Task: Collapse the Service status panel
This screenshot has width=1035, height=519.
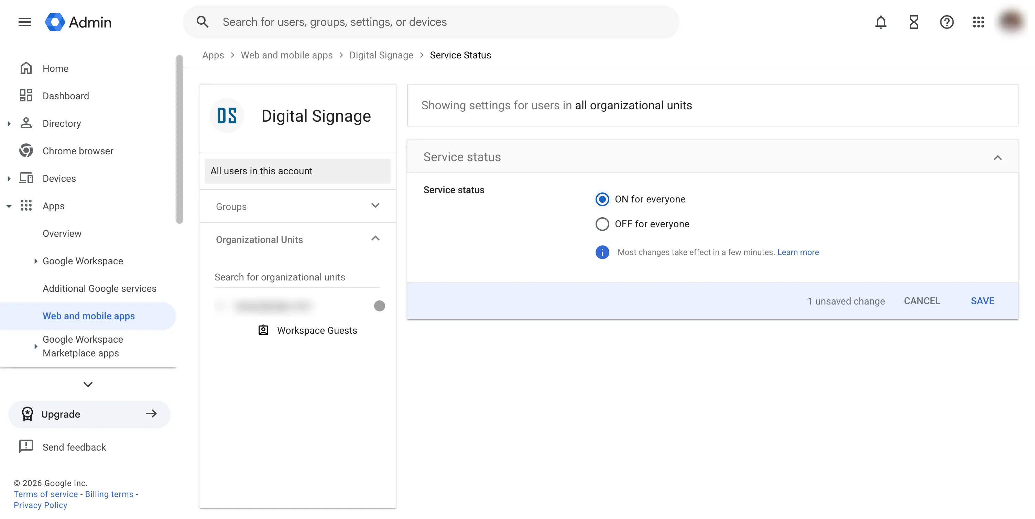Action: (x=998, y=157)
